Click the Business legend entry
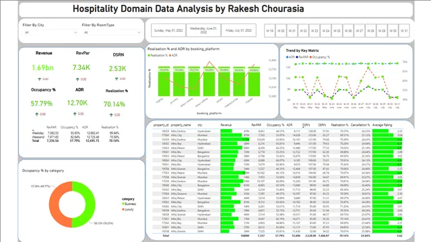This screenshot has width=431, height=242. tap(129, 204)
